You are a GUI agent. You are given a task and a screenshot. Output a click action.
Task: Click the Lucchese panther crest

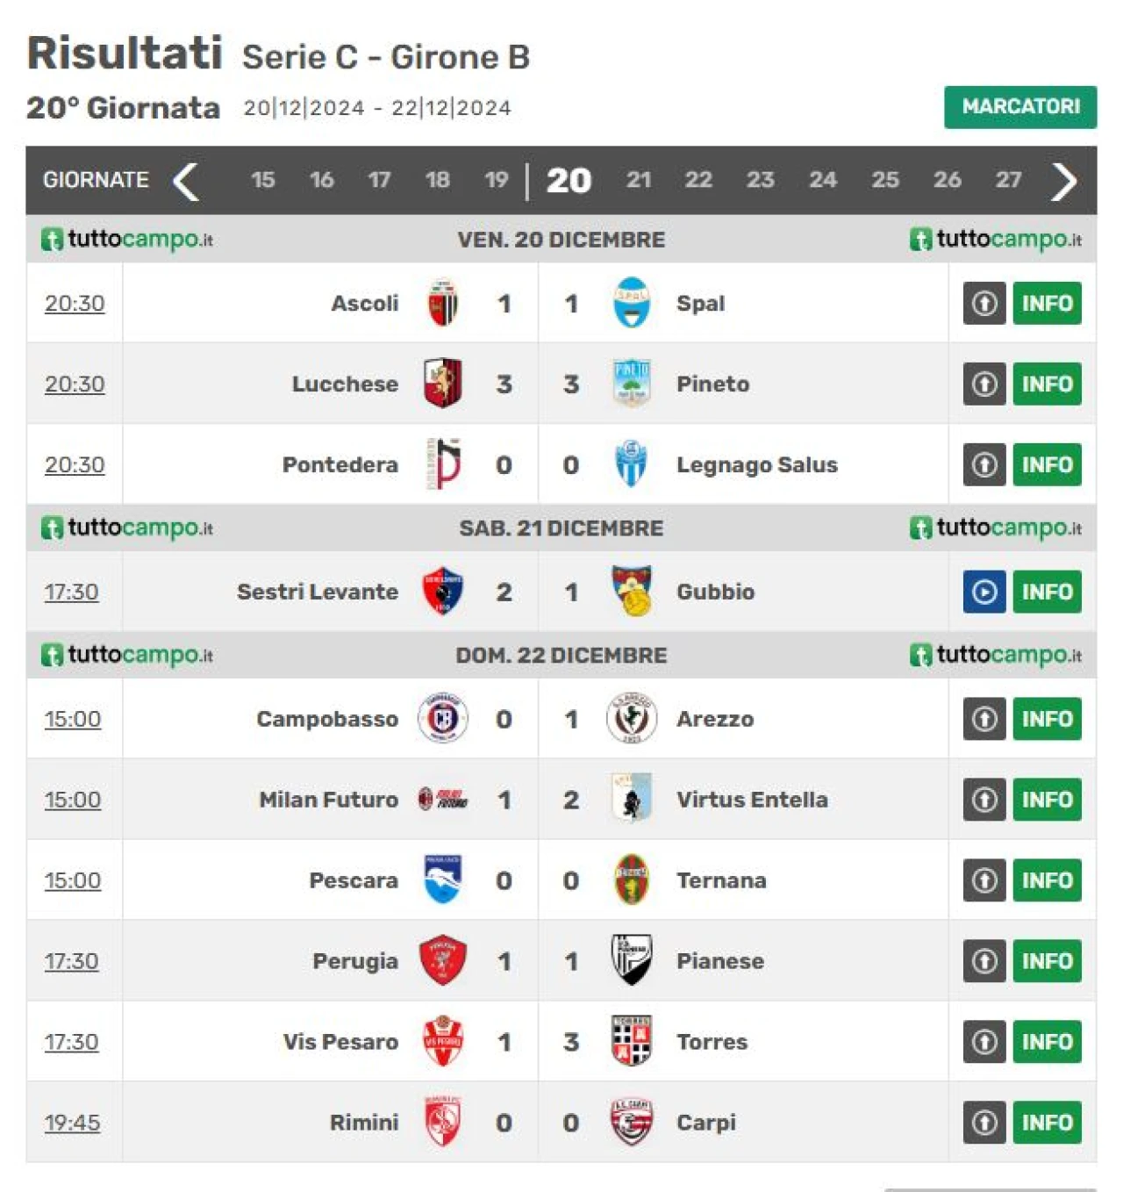click(x=442, y=384)
